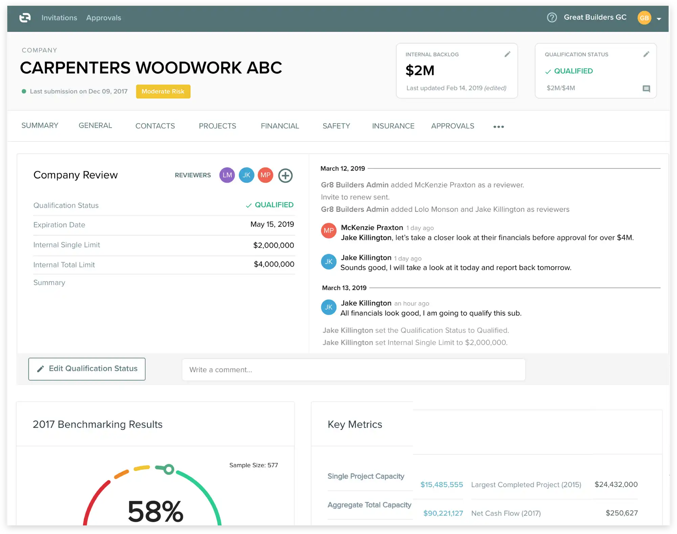Open Invitations in the top navigation
This screenshot has width=677, height=534.
(x=59, y=18)
